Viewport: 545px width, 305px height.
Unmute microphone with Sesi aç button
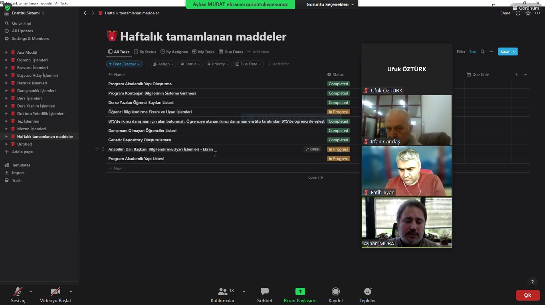tap(18, 295)
